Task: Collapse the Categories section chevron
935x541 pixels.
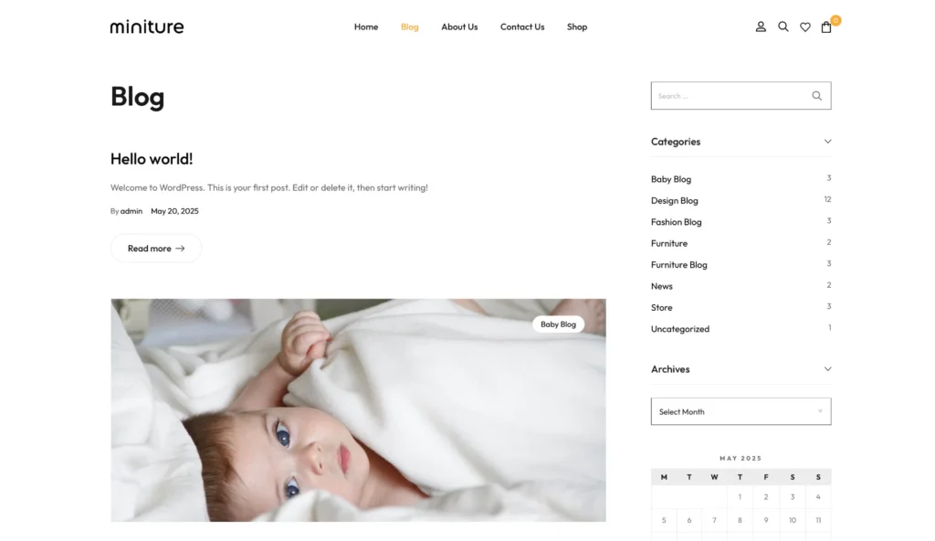Action: pyautogui.click(x=827, y=142)
